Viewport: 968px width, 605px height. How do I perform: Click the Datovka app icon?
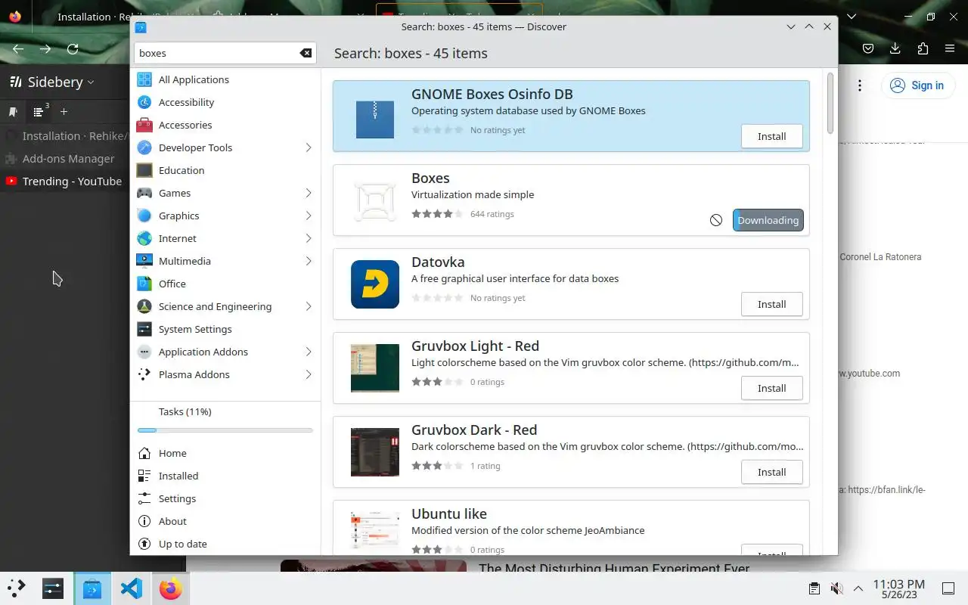pyautogui.click(x=375, y=284)
